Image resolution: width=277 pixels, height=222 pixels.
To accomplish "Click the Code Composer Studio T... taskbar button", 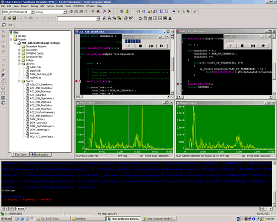I will 159,219.
